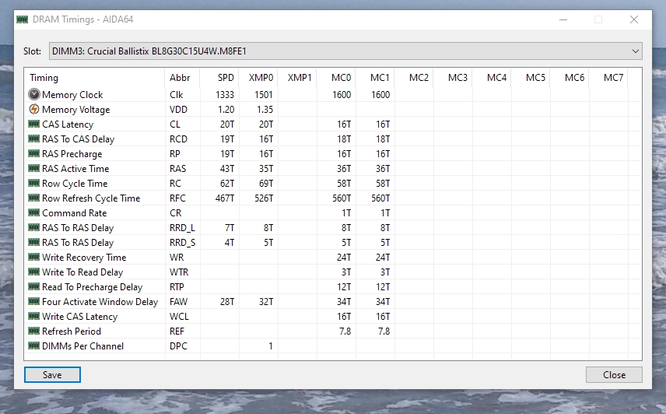Click the CAS Latency row chip icon
This screenshot has height=414, width=666.
[x=34, y=124]
